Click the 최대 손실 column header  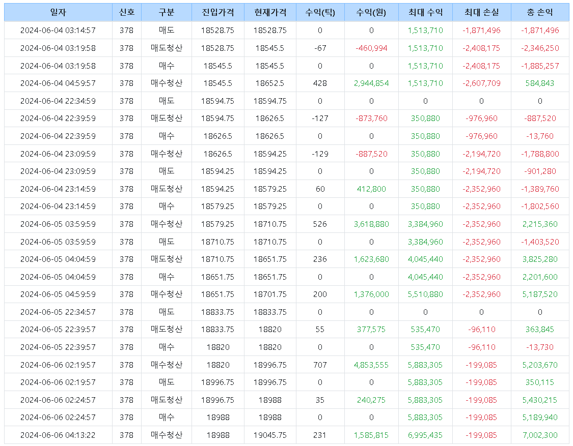(x=481, y=12)
